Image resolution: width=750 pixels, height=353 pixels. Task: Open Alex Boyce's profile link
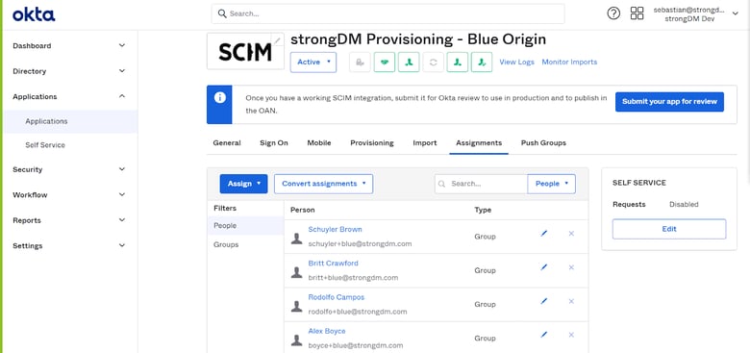tap(327, 332)
